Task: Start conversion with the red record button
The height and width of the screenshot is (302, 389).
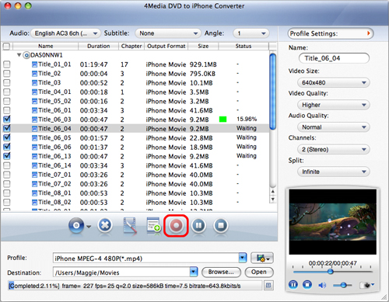Action: [x=176, y=226]
